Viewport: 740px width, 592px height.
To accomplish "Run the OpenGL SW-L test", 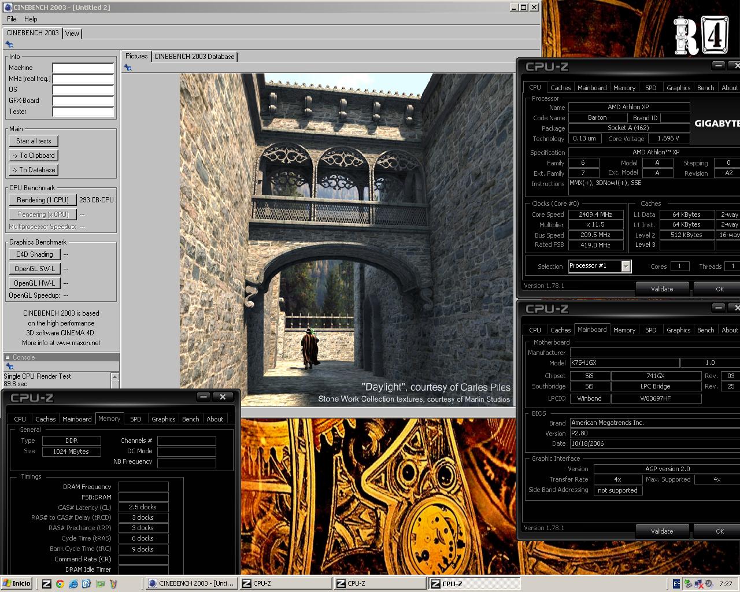I will click(x=34, y=269).
